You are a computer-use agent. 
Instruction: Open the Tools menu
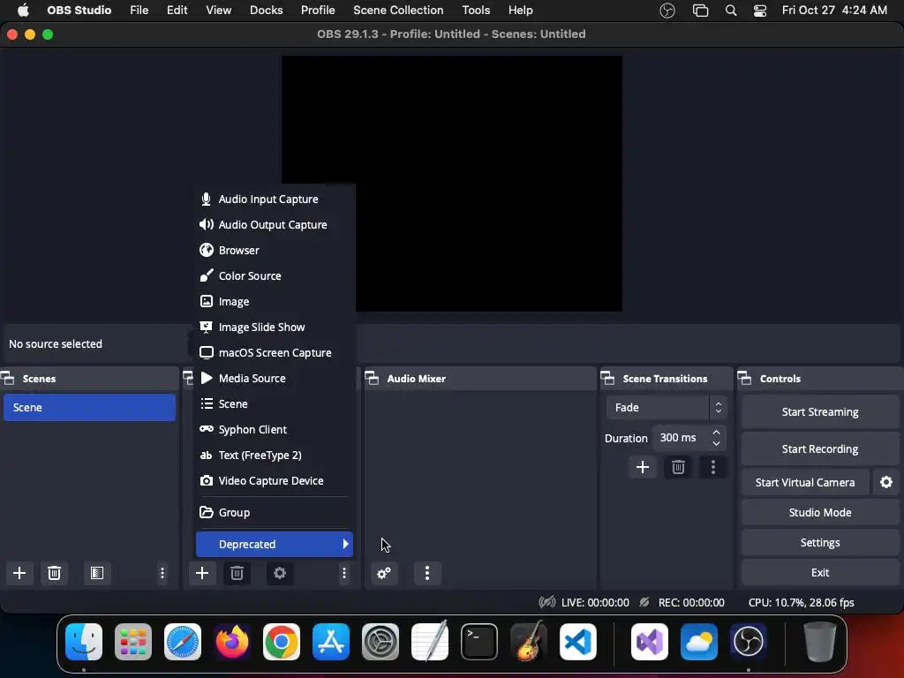coord(476,11)
